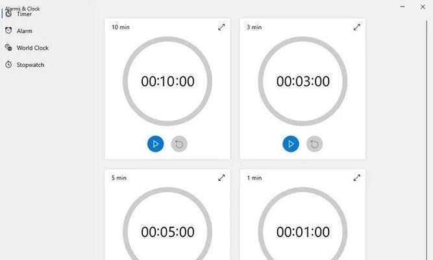
Task: Expand the 1 min timer card
Action: pyautogui.click(x=357, y=177)
